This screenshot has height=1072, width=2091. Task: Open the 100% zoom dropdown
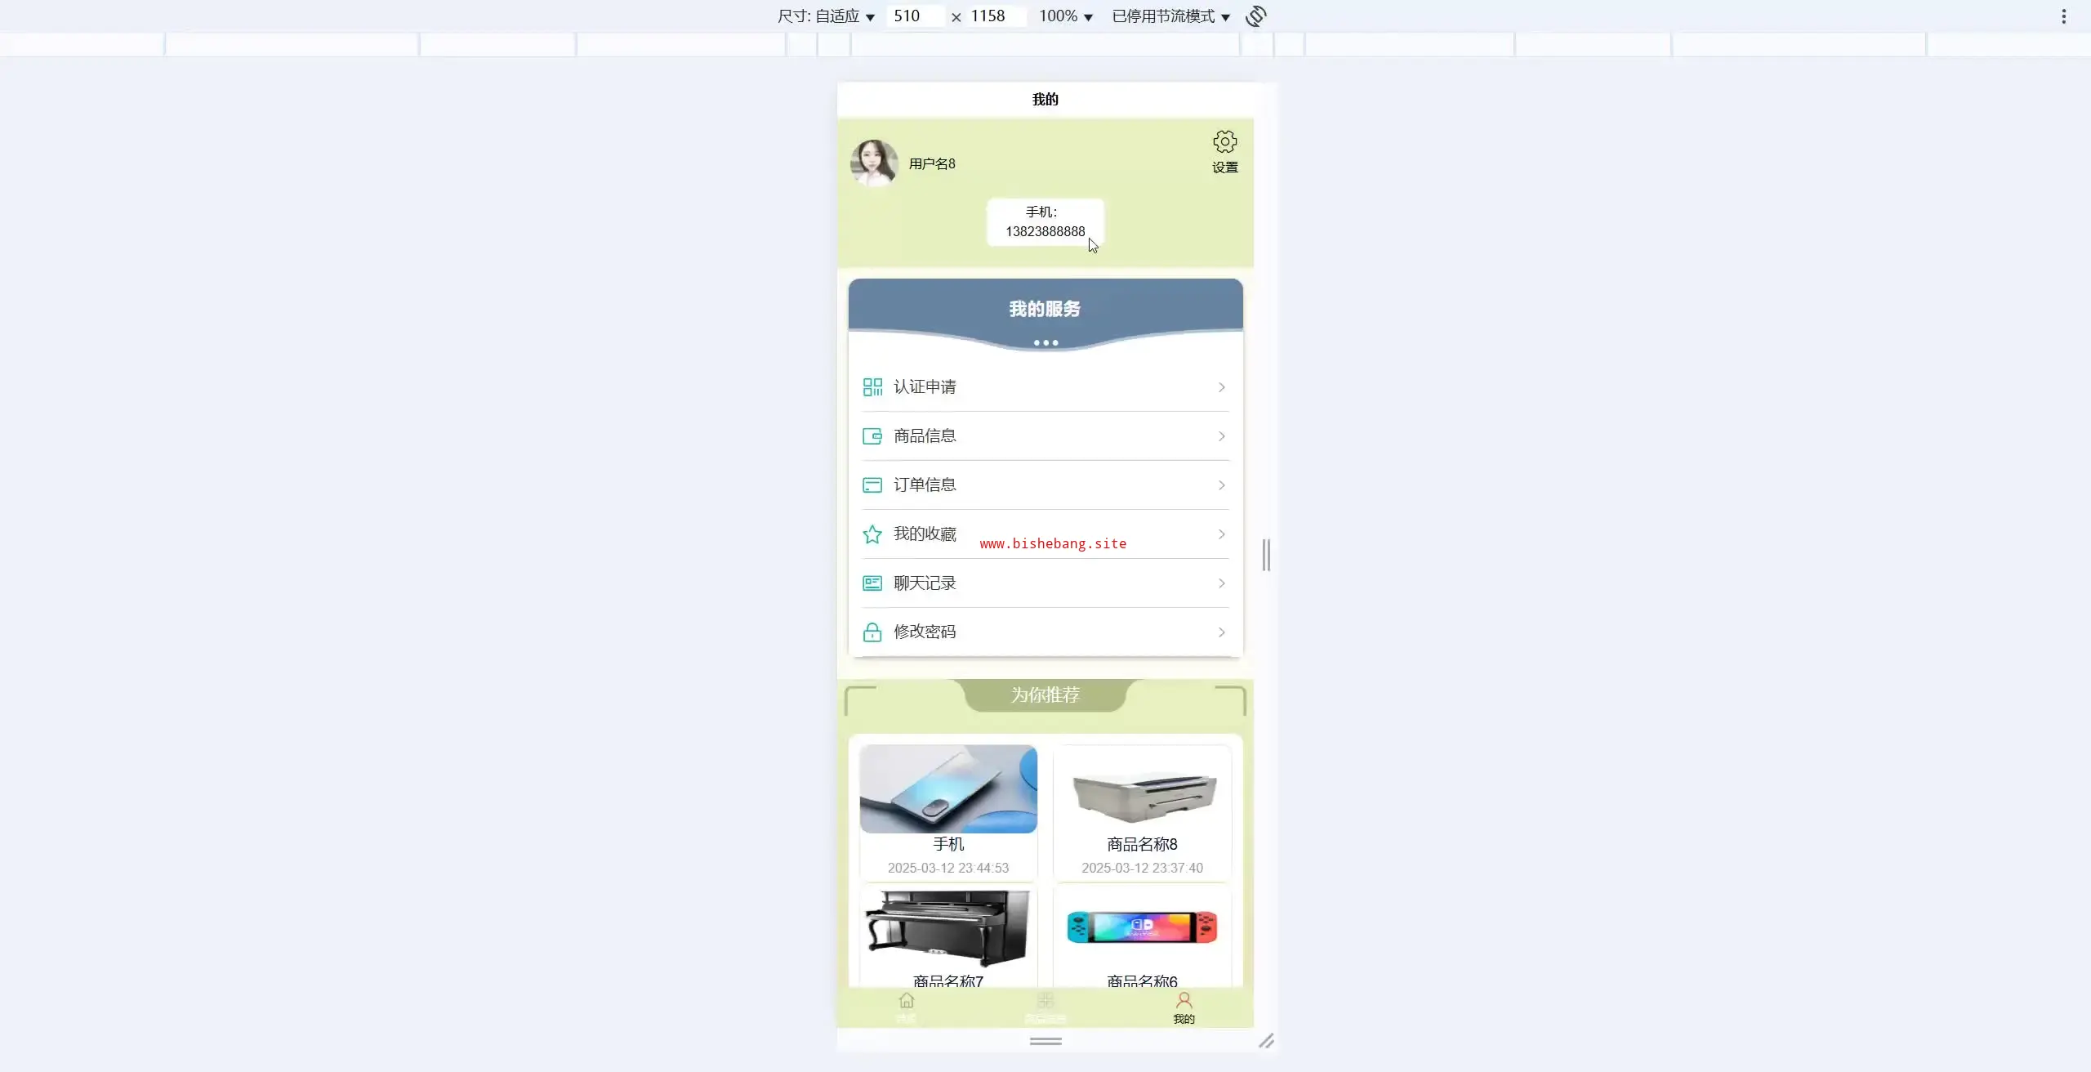(x=1065, y=16)
